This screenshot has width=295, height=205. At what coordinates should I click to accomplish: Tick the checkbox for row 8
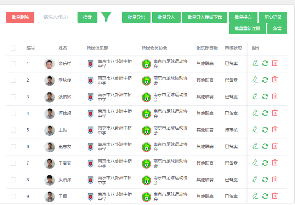click(x=13, y=180)
